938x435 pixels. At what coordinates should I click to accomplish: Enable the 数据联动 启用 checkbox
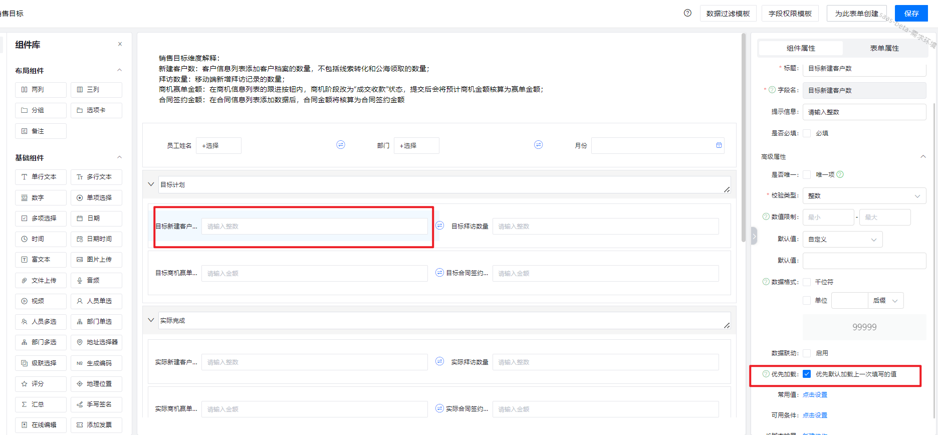[807, 353]
